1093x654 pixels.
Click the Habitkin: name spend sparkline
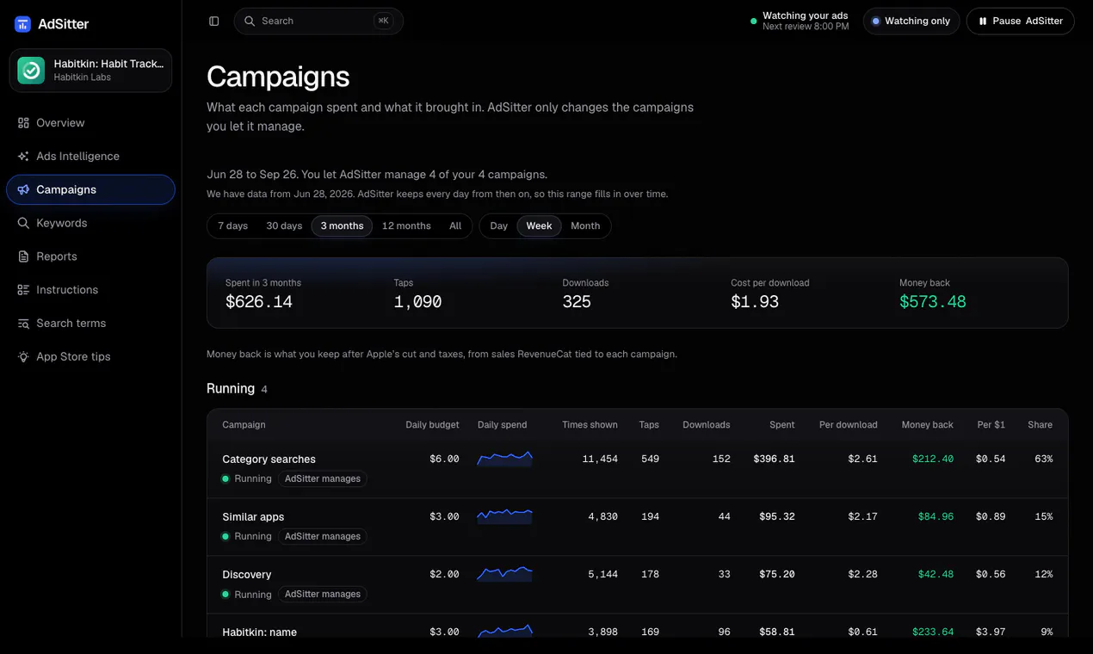click(505, 631)
